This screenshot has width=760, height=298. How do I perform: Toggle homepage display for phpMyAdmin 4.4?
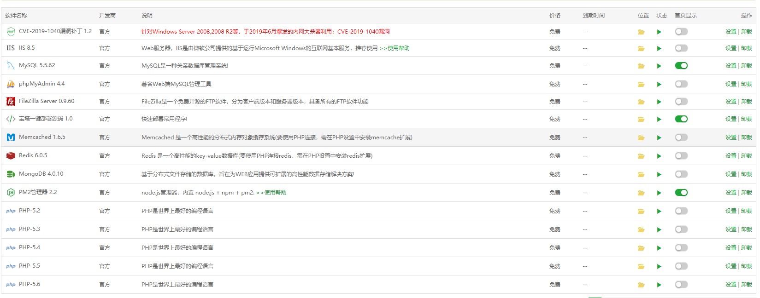tap(681, 84)
